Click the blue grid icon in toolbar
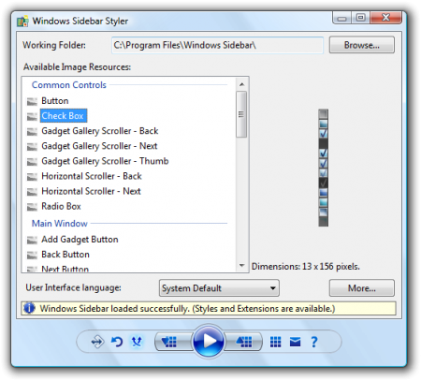 click(x=275, y=342)
